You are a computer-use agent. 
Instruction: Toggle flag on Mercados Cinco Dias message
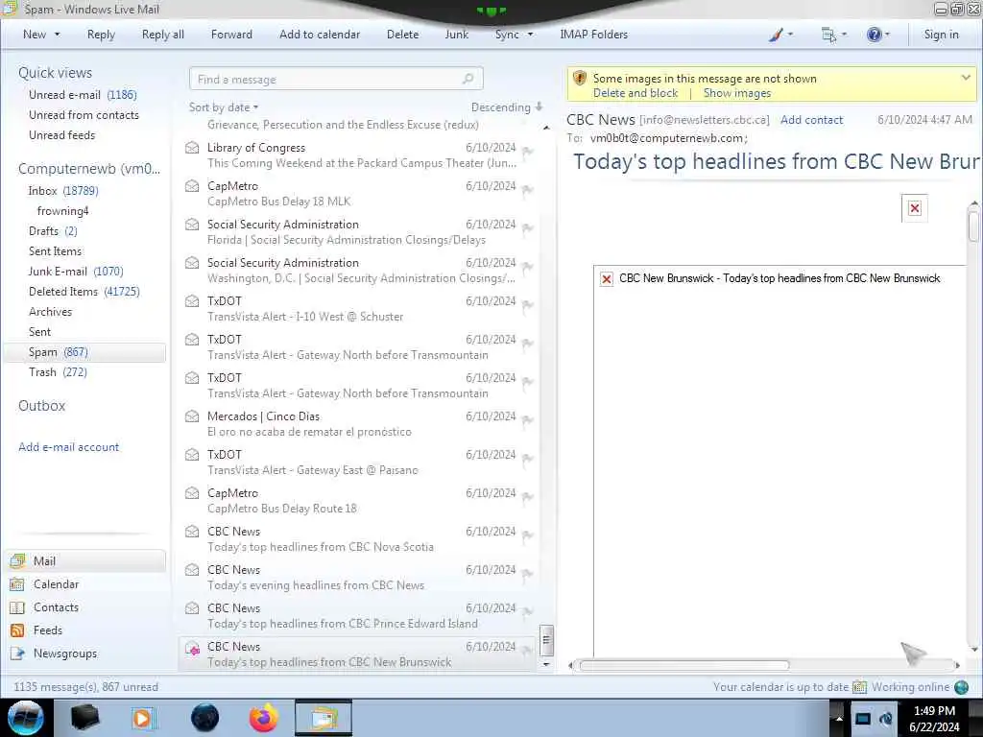coord(528,420)
